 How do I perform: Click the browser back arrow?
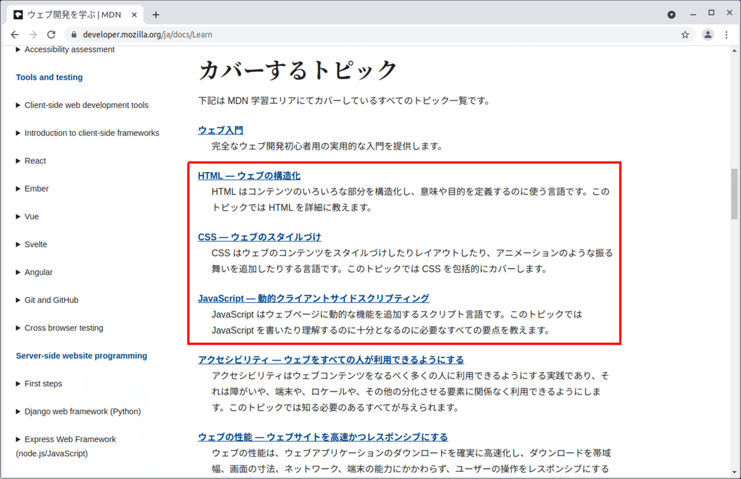tap(15, 35)
